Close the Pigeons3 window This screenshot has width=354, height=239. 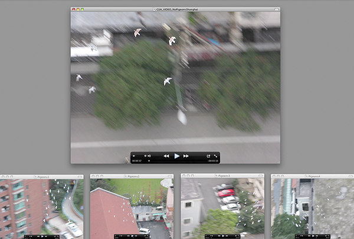[x=183, y=175]
